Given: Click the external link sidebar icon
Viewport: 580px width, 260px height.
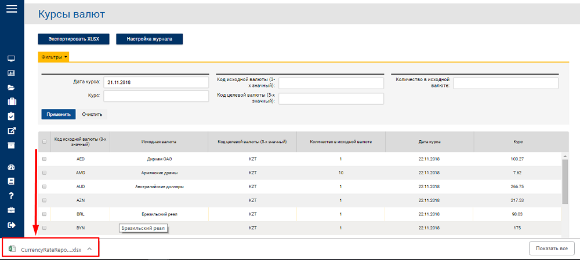Looking at the screenshot, I should (11, 131).
